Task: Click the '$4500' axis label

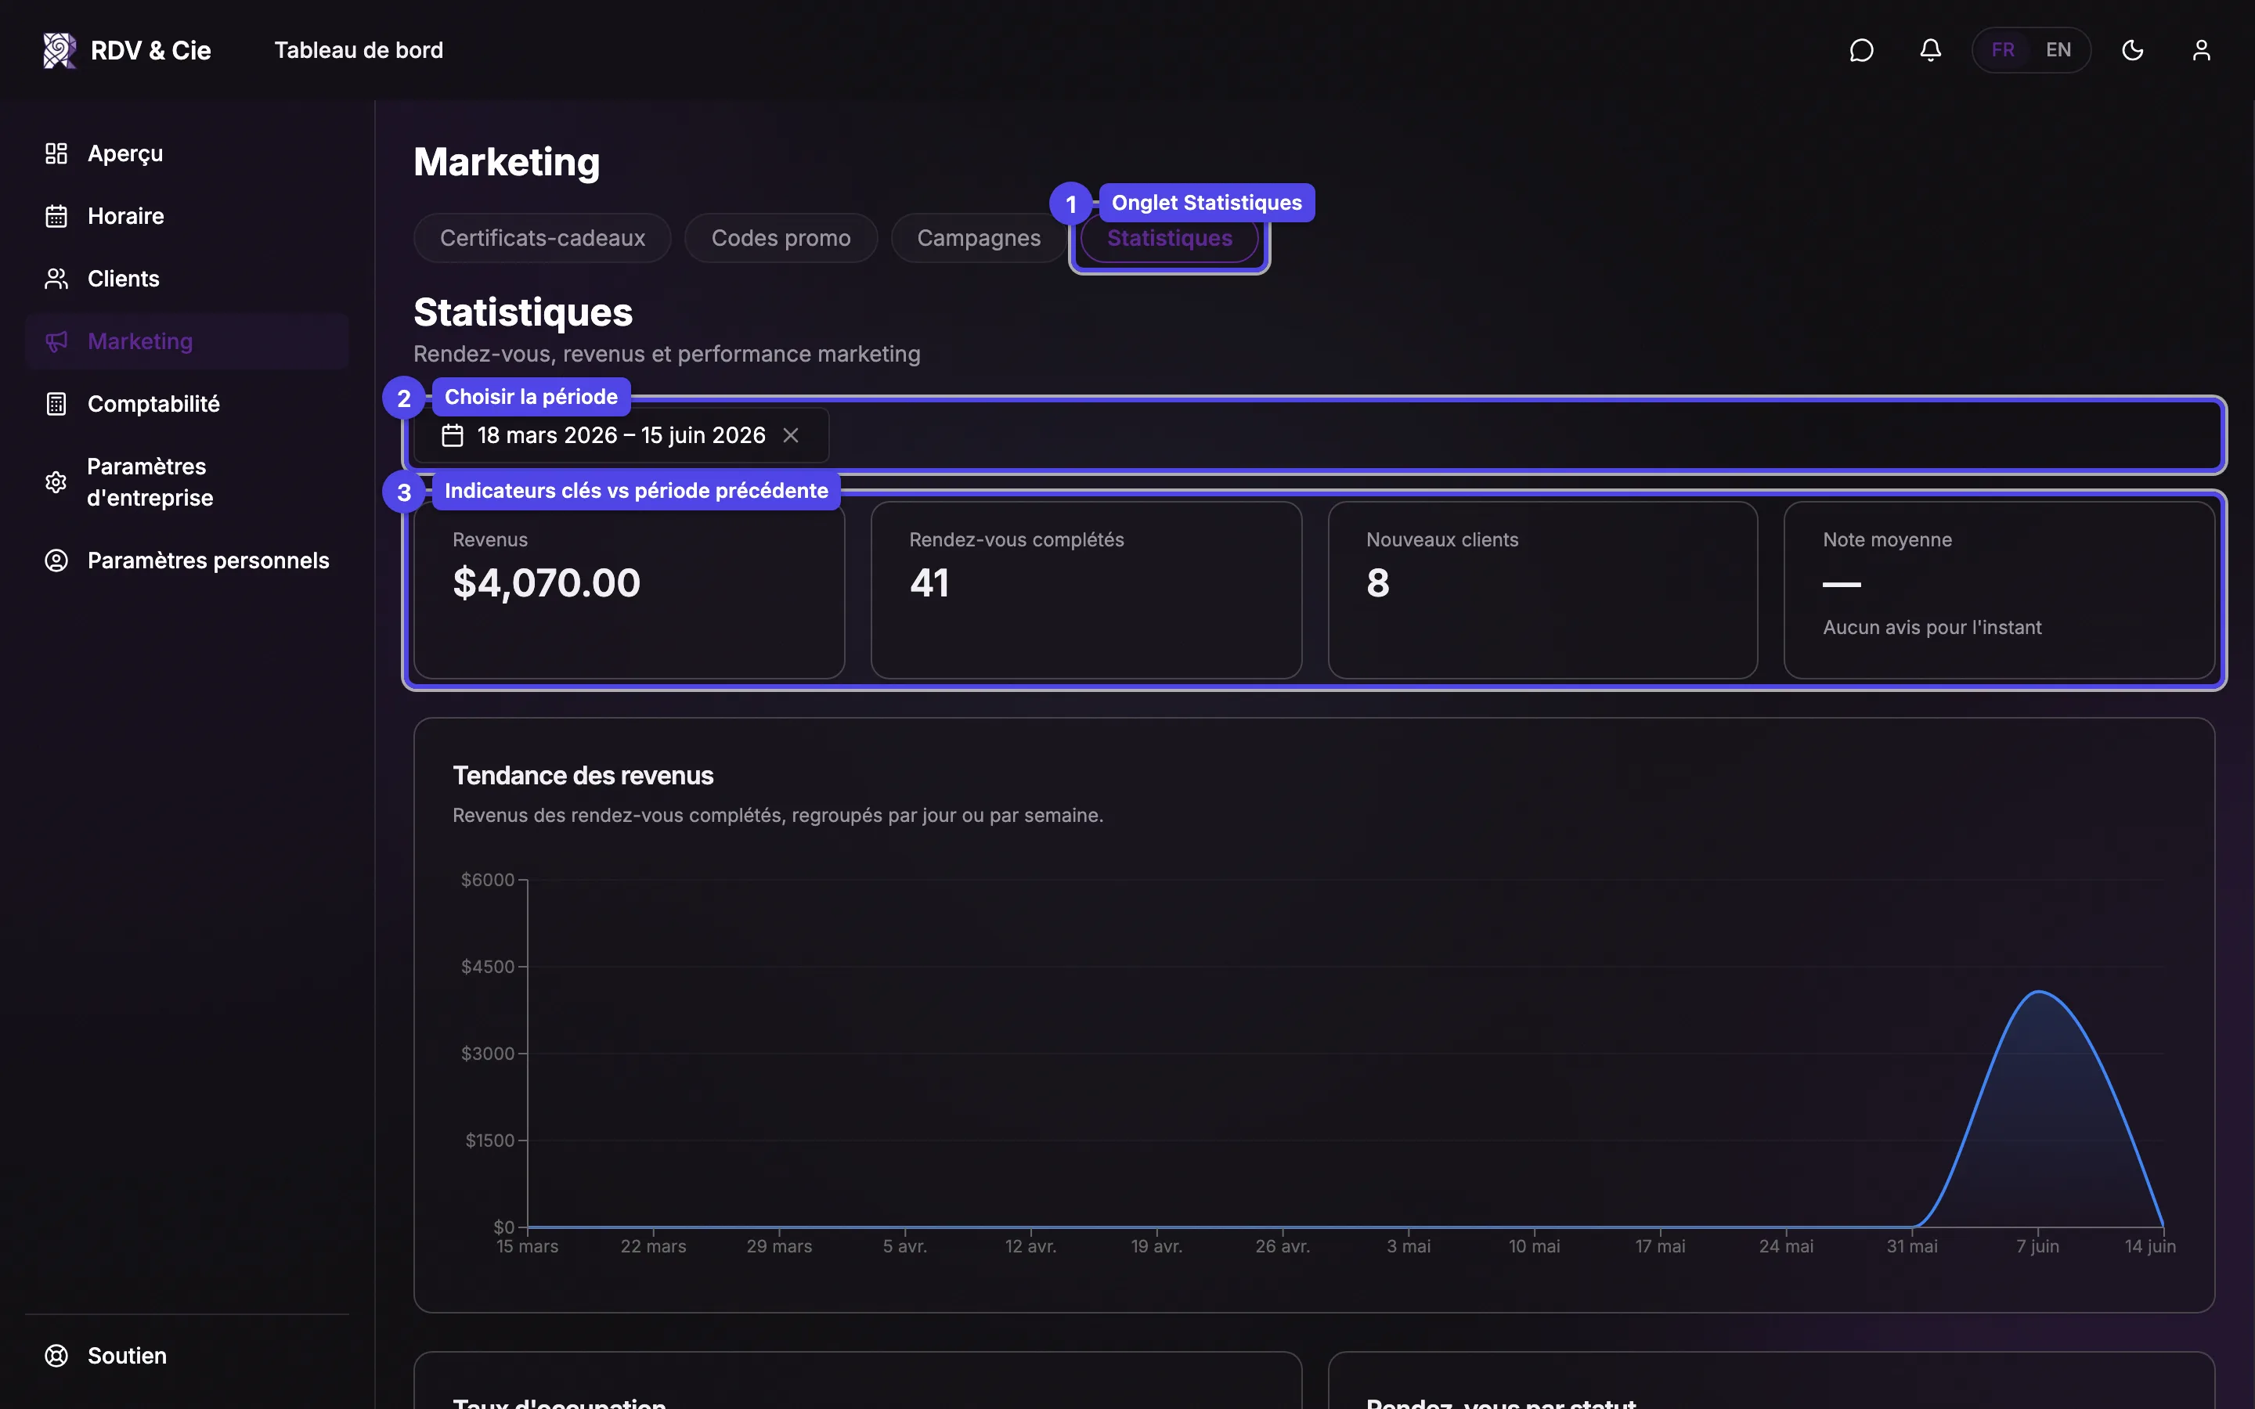Action: pyautogui.click(x=487, y=967)
